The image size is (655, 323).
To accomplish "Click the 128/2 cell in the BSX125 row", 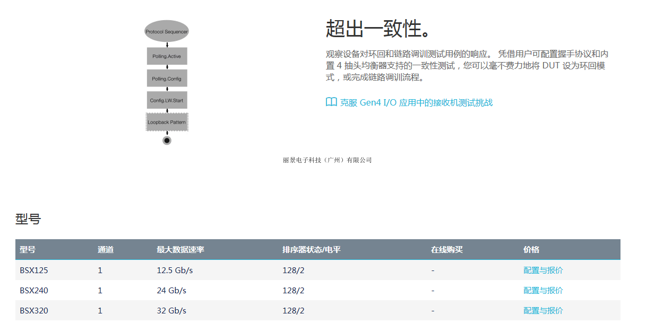I will click(294, 270).
